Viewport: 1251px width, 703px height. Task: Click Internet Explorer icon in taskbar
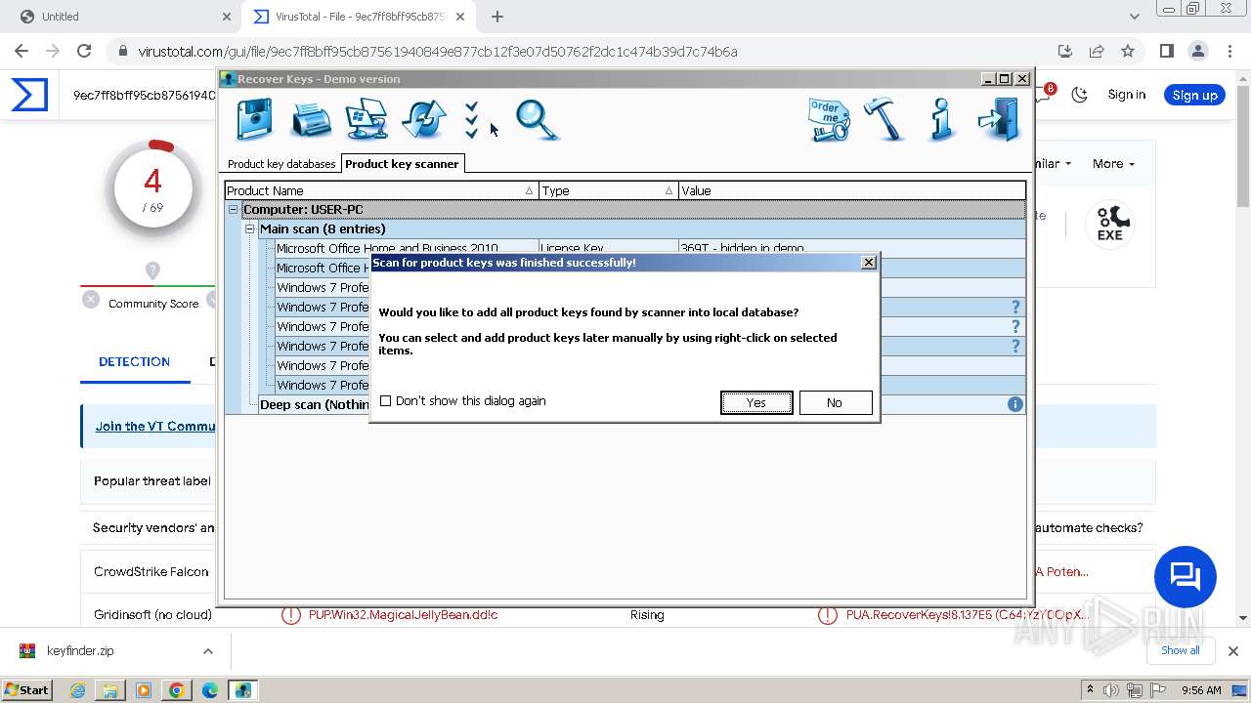click(x=77, y=690)
